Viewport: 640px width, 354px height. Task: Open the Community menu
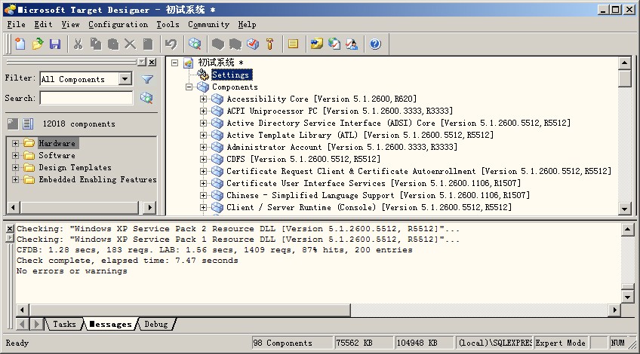208,24
